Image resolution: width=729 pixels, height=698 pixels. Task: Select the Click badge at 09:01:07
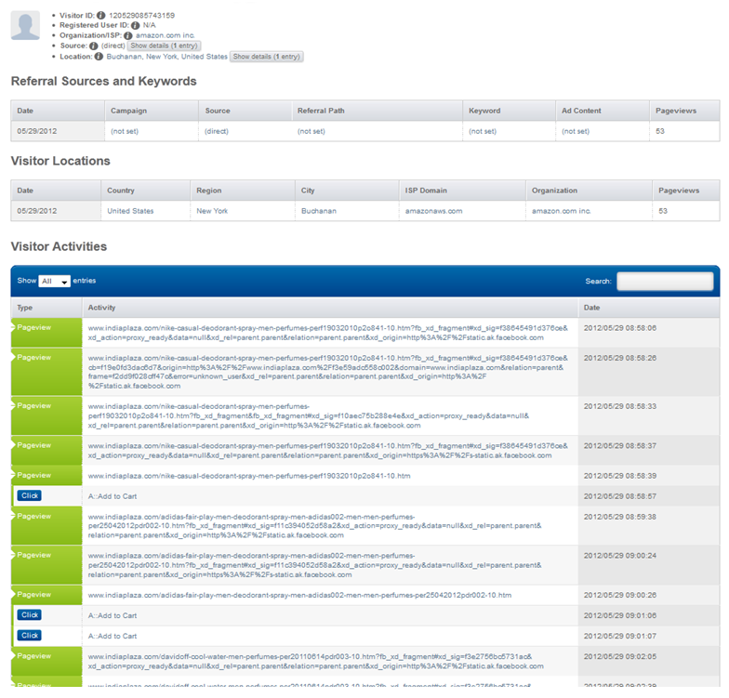click(29, 636)
